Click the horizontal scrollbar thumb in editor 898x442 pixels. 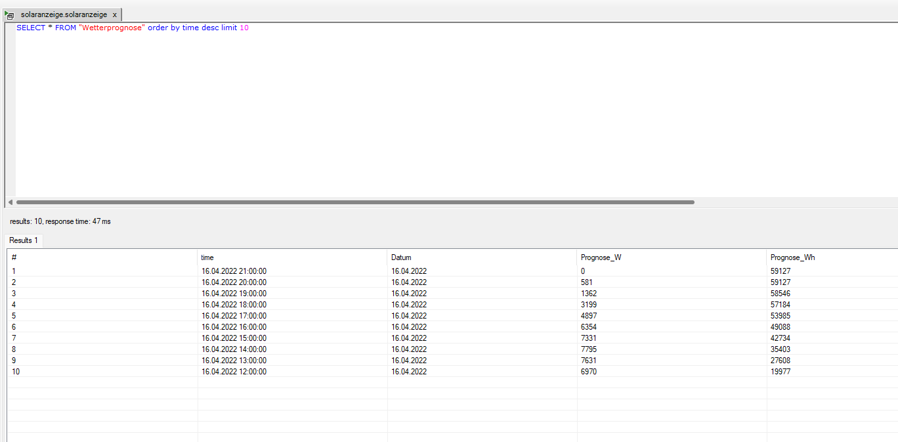[354, 202]
